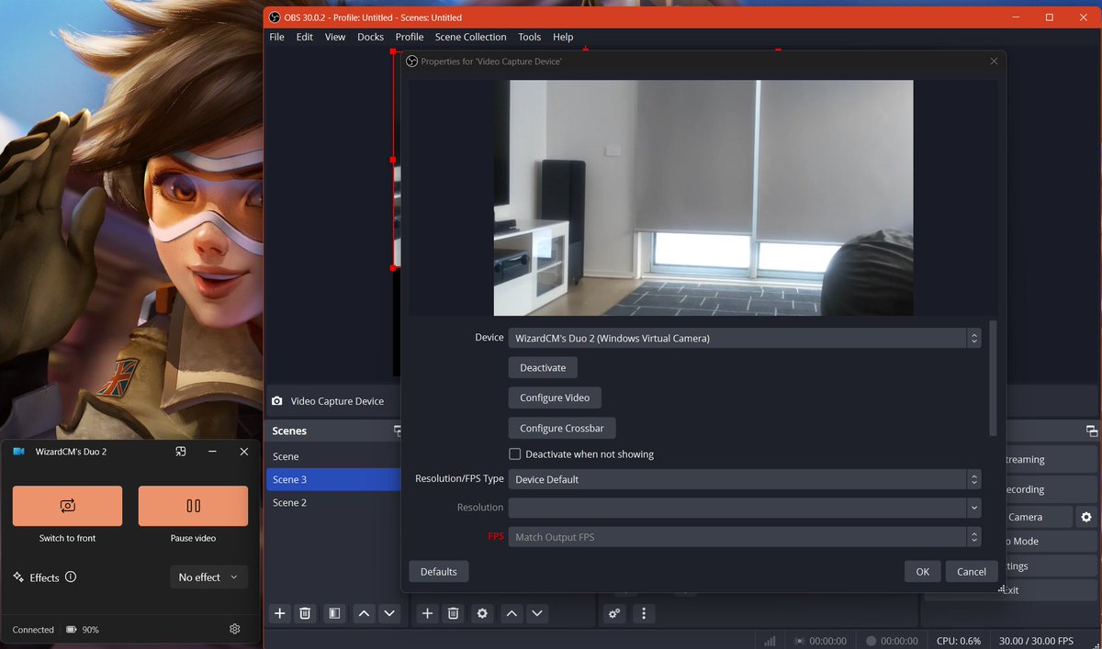Click the Defaults button
Image resolution: width=1102 pixels, height=649 pixels.
point(438,571)
